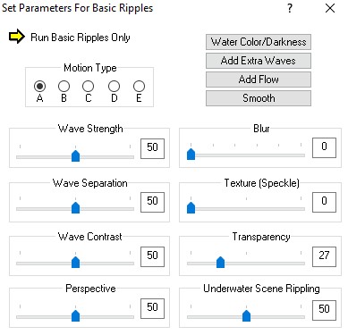Pick Motion Type D radio button

click(x=114, y=87)
